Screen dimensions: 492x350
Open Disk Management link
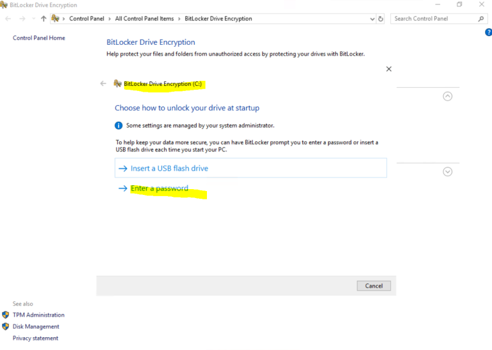pyautogui.click(x=36, y=326)
